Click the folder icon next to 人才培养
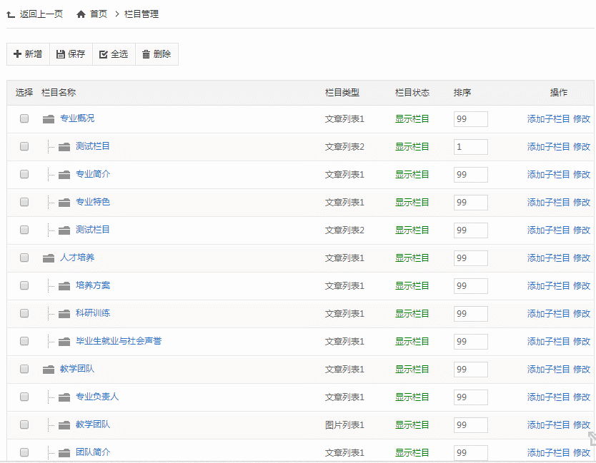The height and width of the screenshot is (463, 596). click(x=49, y=258)
